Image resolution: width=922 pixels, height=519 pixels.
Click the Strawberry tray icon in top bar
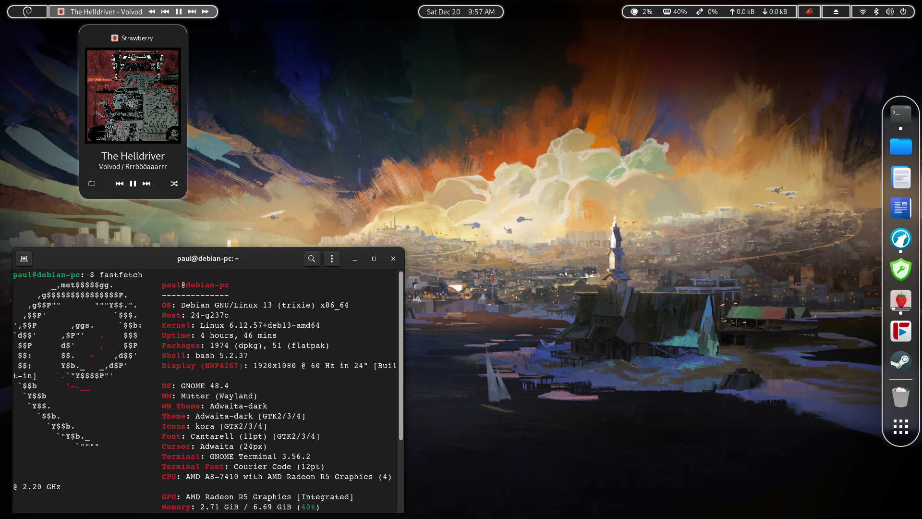[809, 12]
